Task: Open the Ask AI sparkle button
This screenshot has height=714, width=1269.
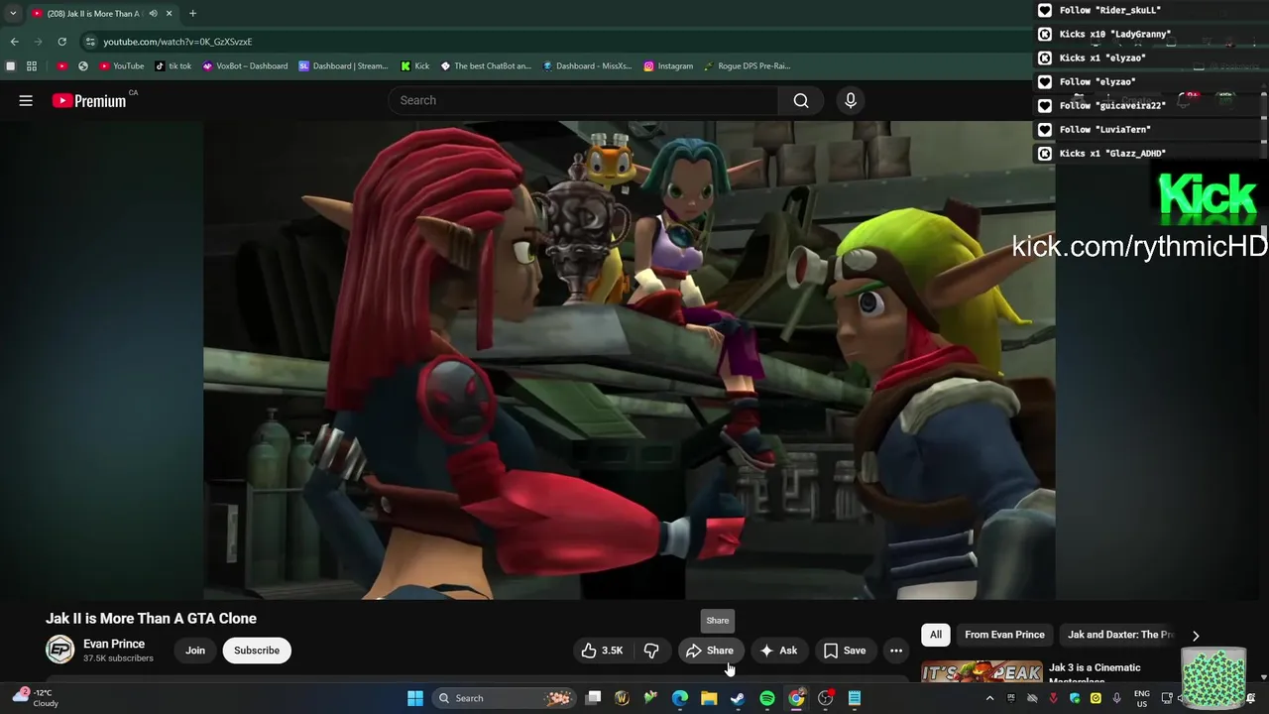Action: tap(778, 651)
